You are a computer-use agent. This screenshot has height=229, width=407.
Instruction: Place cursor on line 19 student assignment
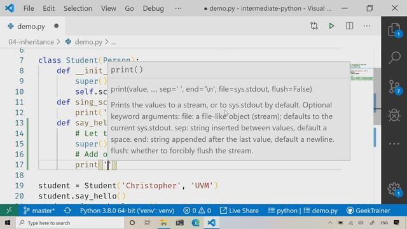(128, 185)
